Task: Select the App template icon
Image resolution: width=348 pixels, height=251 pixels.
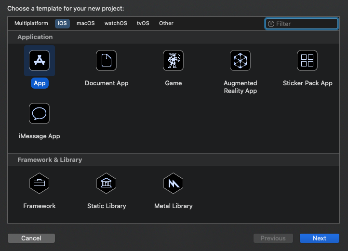Action: [x=40, y=61]
